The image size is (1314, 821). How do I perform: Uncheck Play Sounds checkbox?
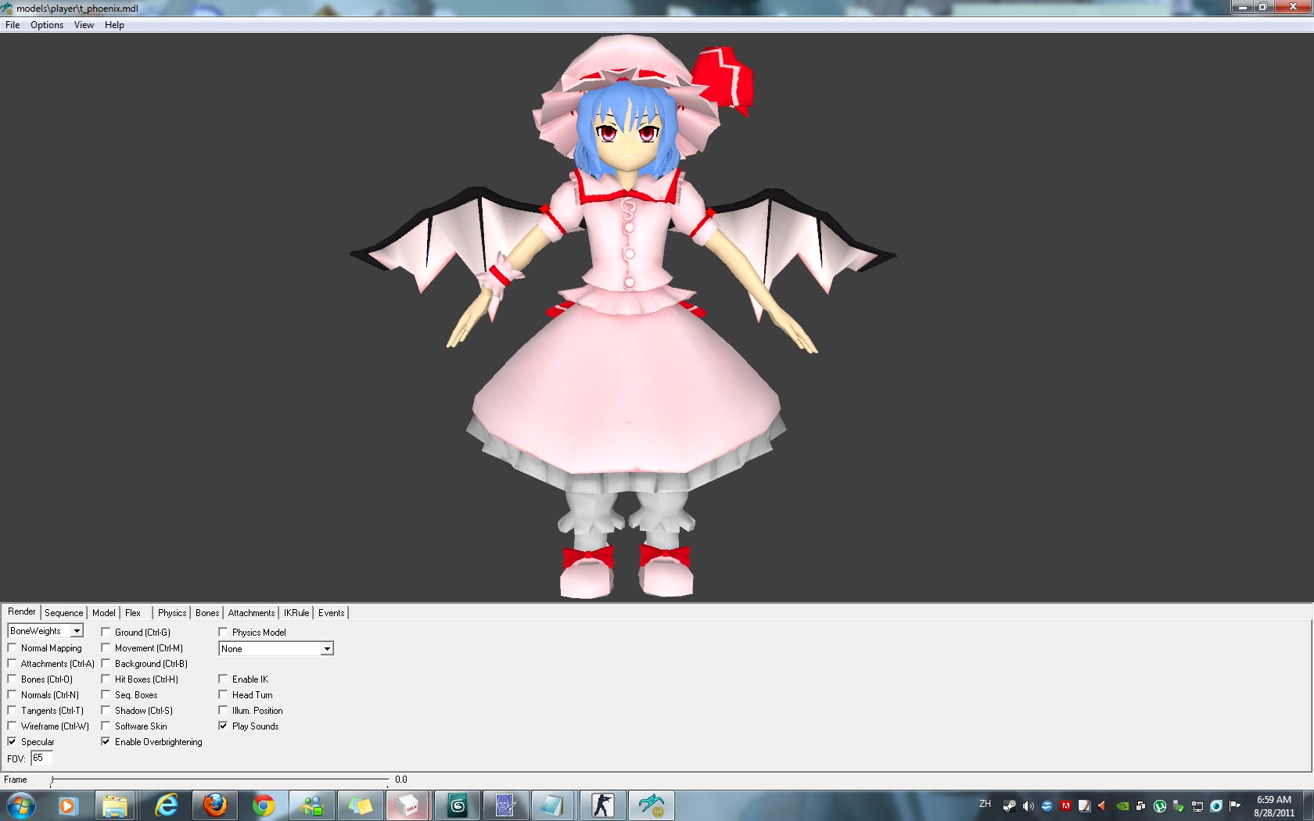point(223,726)
